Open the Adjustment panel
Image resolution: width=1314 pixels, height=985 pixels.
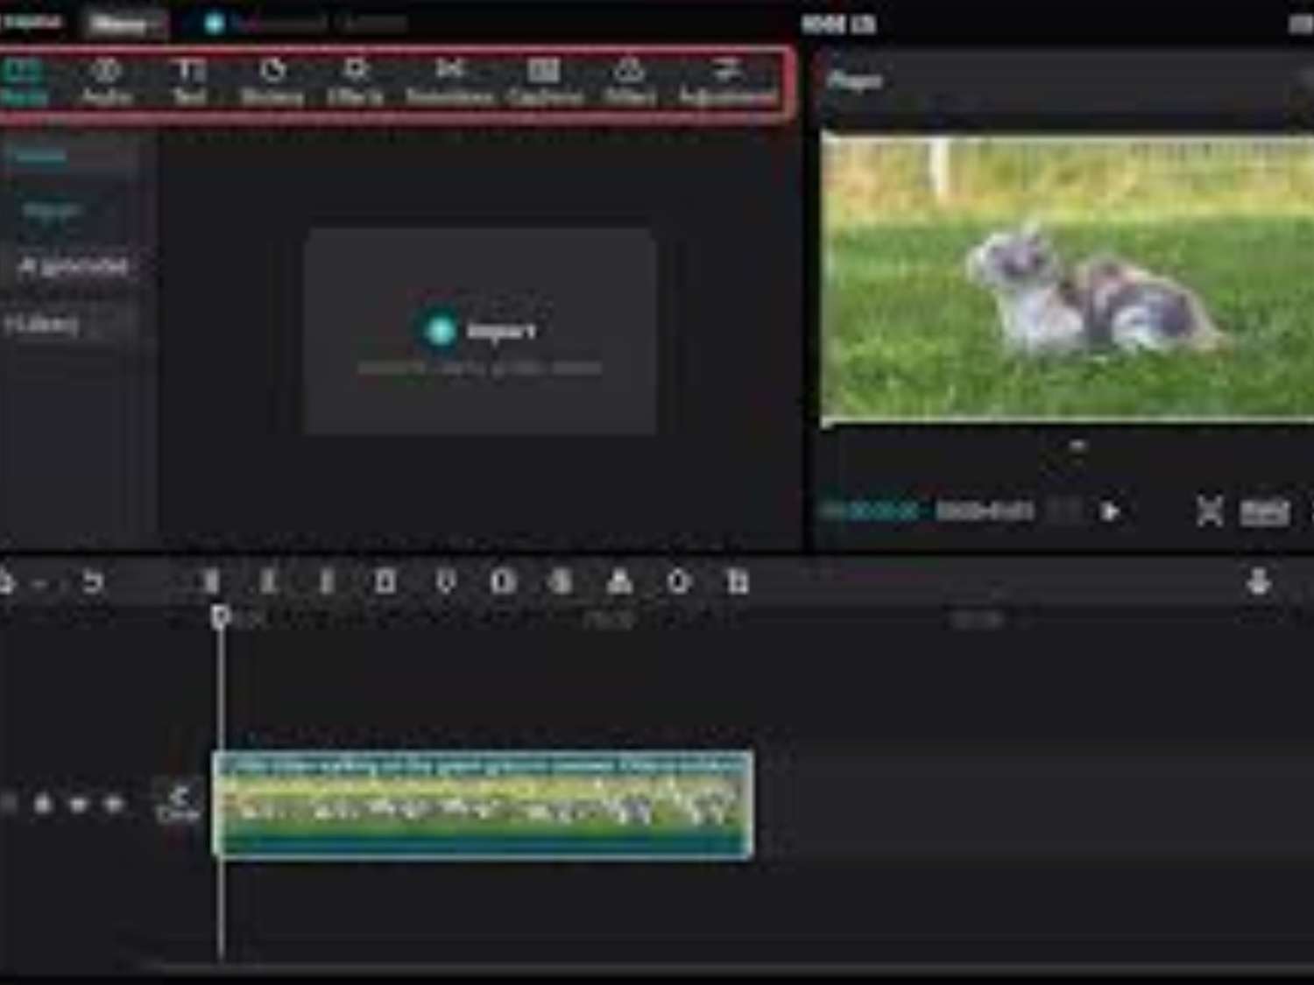[x=726, y=82]
